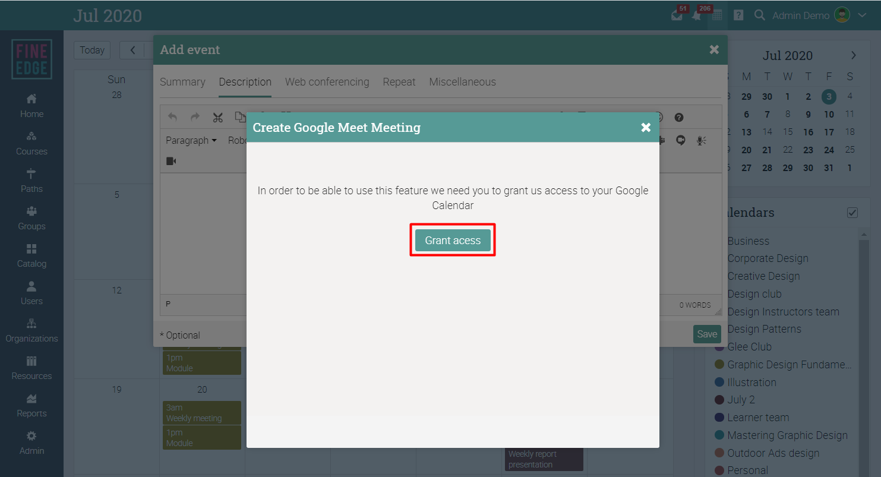881x477 pixels.
Task: Click the Corporate Design calendar entry
Action: coord(768,258)
